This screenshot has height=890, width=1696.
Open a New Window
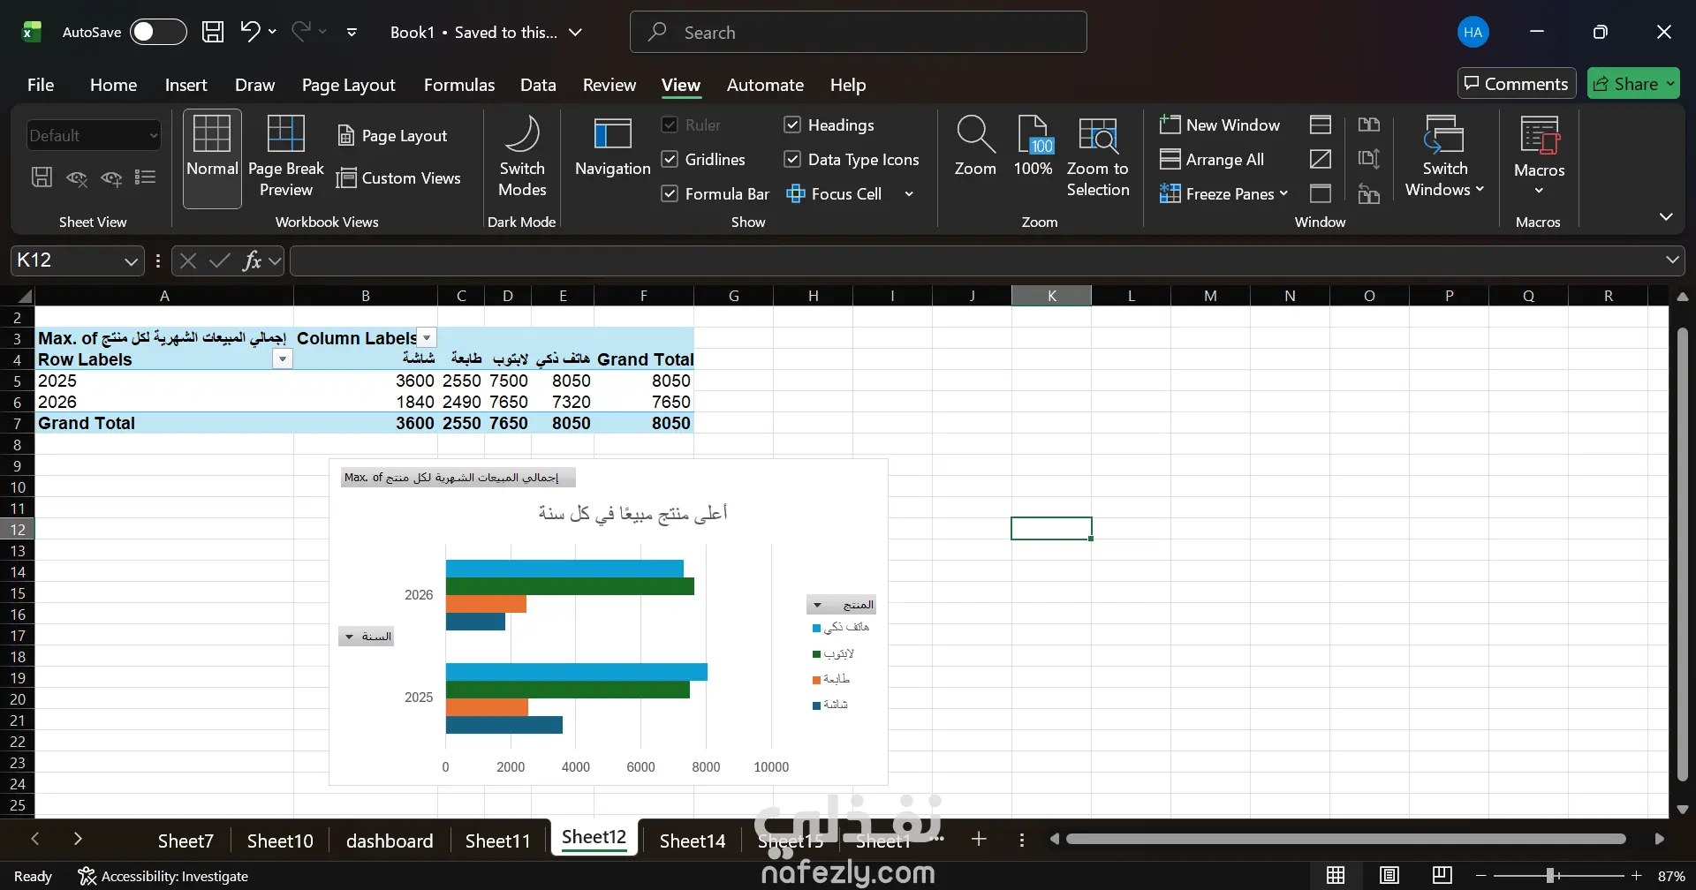click(x=1220, y=124)
